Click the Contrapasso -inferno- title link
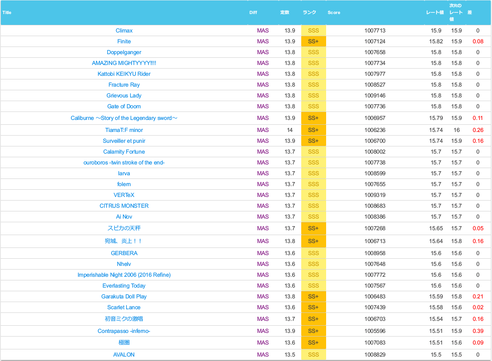 click(x=124, y=331)
